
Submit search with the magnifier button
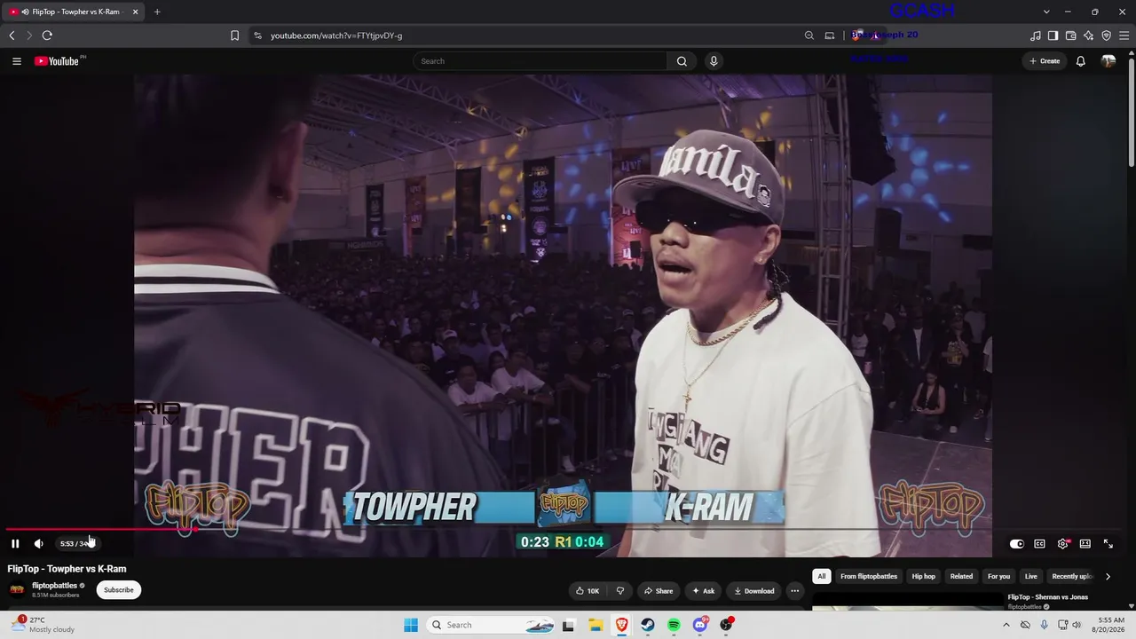[x=682, y=61]
